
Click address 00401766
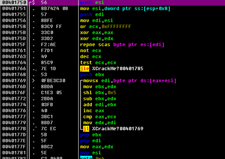click(x=14, y=68)
